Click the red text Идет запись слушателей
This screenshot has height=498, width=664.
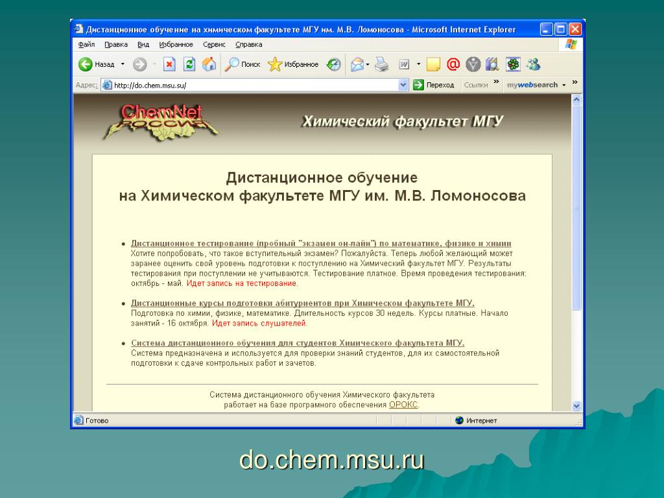click(x=259, y=324)
